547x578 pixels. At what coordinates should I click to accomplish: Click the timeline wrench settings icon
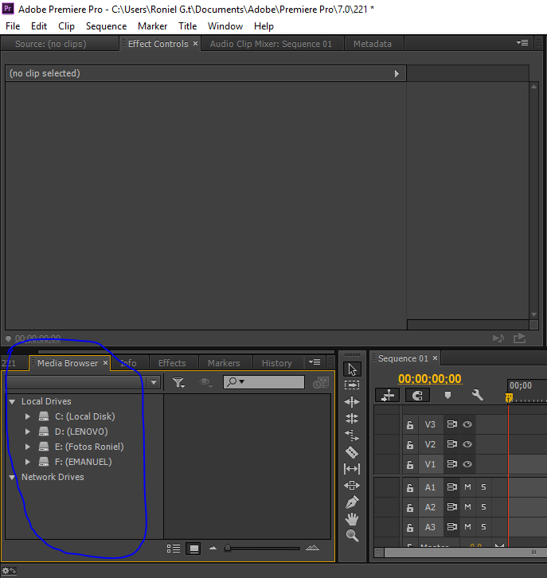pos(478,395)
